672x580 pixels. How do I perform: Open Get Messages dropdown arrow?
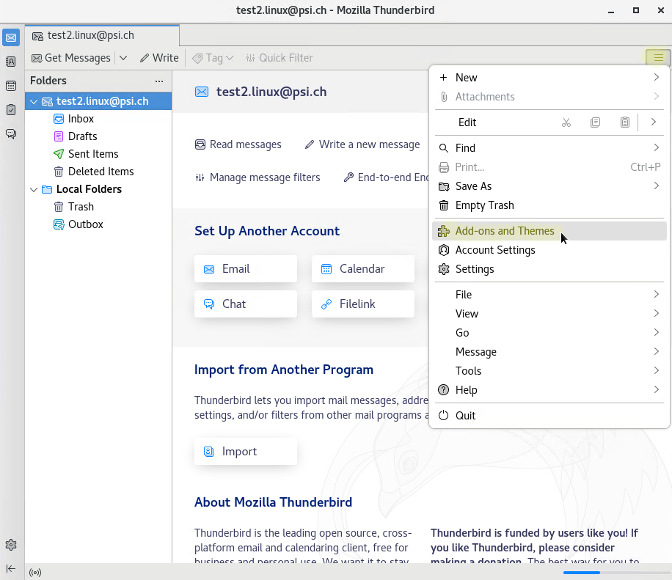coord(123,58)
